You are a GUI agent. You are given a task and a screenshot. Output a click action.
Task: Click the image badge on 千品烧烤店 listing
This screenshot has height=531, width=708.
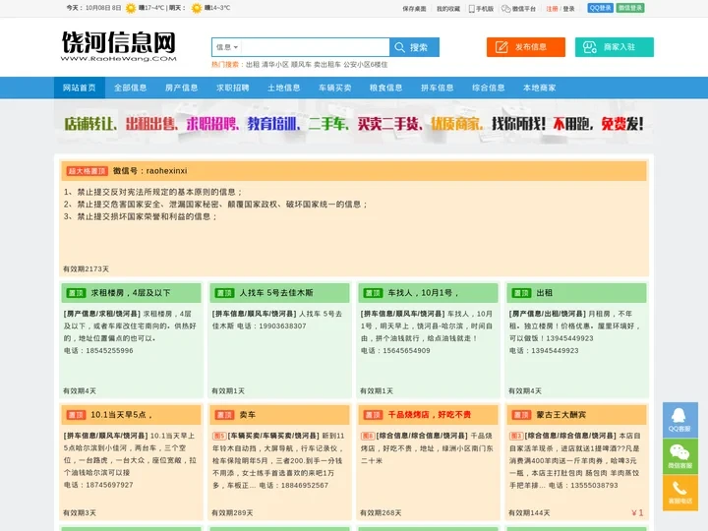click(x=368, y=436)
